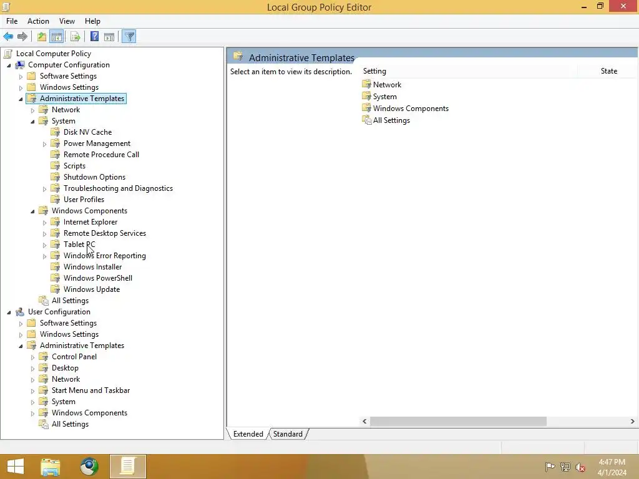Image resolution: width=639 pixels, height=479 pixels.
Task: Click the Windows Update folder icon
Action: click(x=55, y=289)
